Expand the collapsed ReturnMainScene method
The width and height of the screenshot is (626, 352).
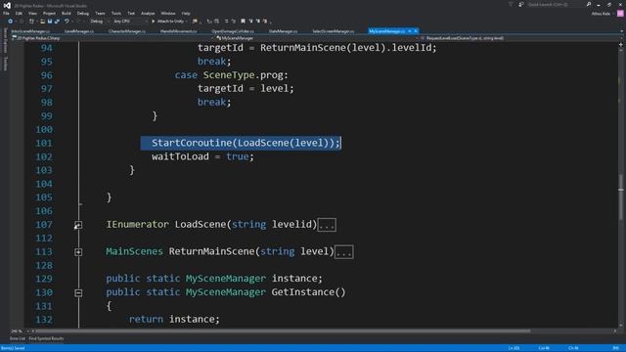coord(78,252)
